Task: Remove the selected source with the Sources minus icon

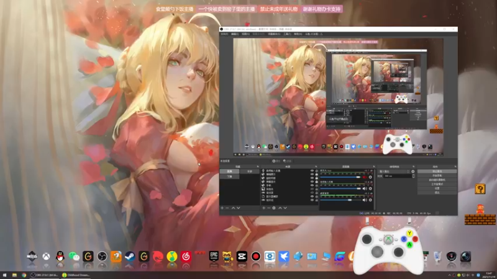Action: [x=268, y=208]
